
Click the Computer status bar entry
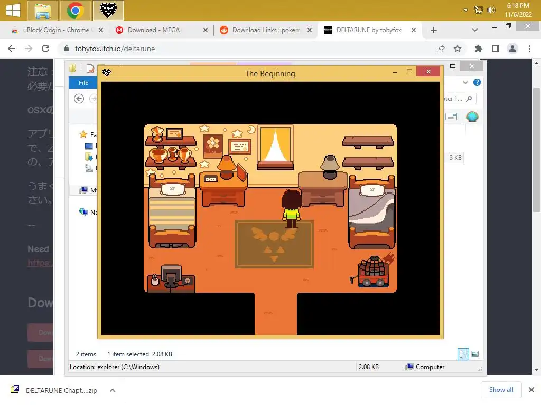pos(425,367)
